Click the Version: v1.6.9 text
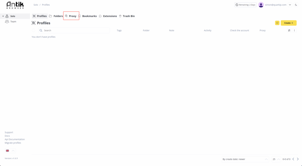The image size is (302, 166). point(11,158)
